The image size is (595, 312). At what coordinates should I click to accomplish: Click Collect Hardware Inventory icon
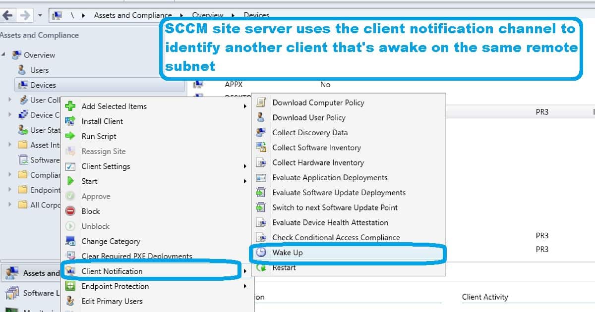pos(261,162)
